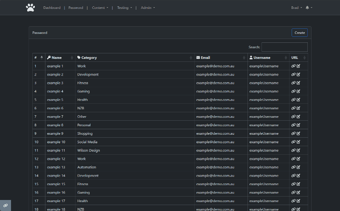Viewport: 340px width, 211px height.
Task: Click 'Automation' category cell
Action: point(135,167)
